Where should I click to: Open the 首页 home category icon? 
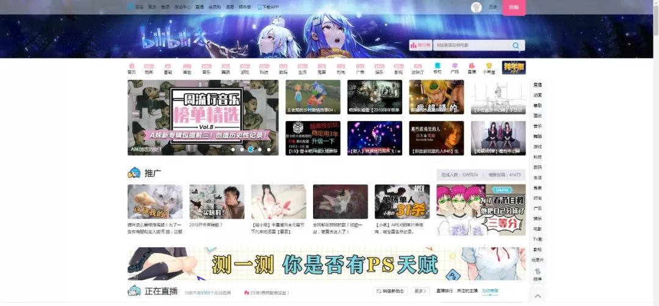click(x=132, y=68)
